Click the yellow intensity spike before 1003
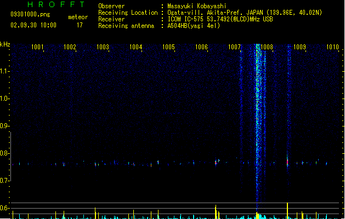The image size is (345, 219). (x=95, y=213)
